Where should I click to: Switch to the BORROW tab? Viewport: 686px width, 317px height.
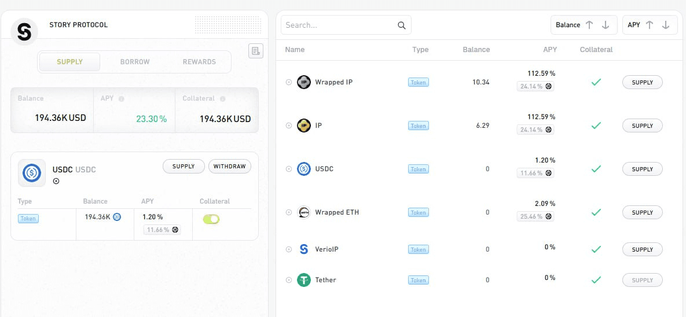pos(135,62)
